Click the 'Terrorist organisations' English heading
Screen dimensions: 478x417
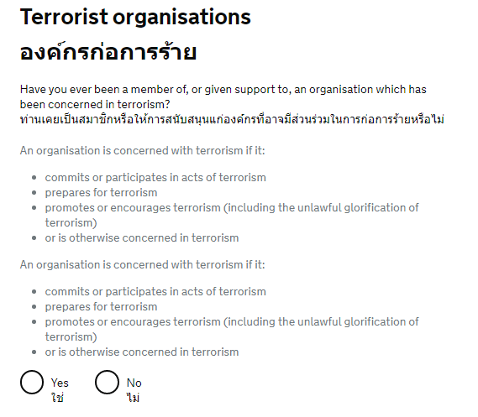[x=135, y=17]
